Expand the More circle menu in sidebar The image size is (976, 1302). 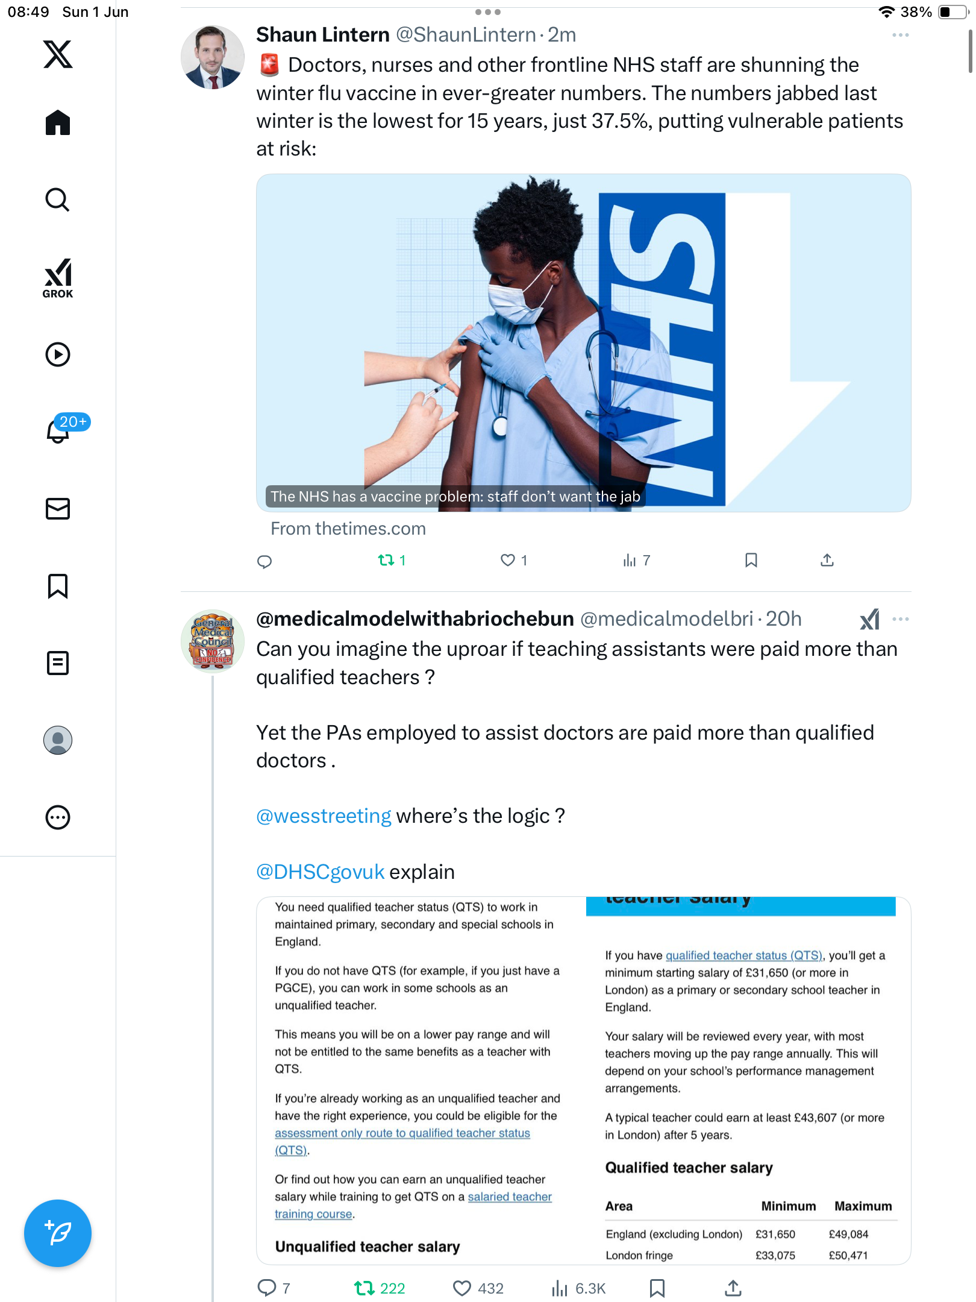tap(58, 817)
